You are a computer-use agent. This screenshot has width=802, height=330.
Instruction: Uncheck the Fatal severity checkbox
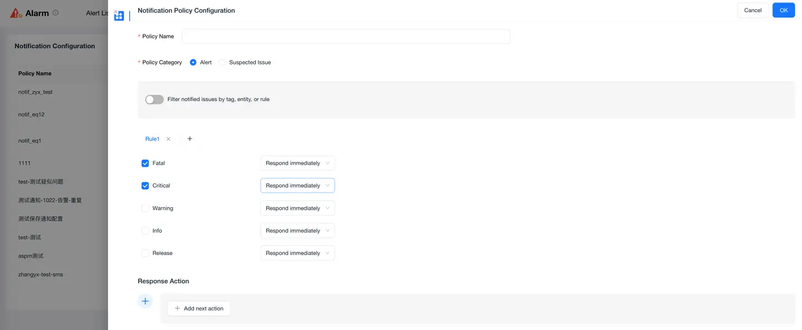pyautogui.click(x=145, y=163)
